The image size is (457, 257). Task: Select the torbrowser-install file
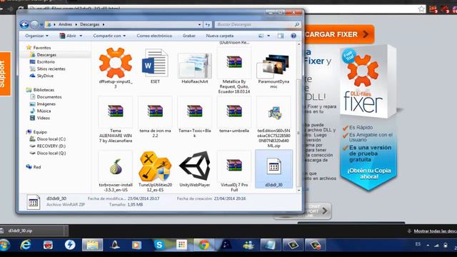116,171
